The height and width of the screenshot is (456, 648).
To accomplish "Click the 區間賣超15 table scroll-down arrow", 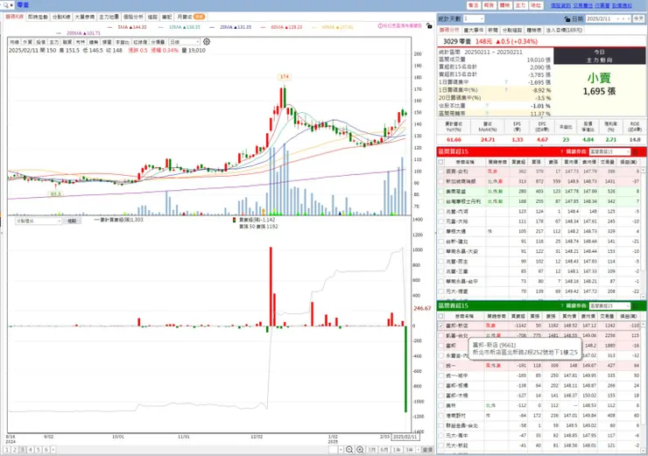I will coord(643,449).
